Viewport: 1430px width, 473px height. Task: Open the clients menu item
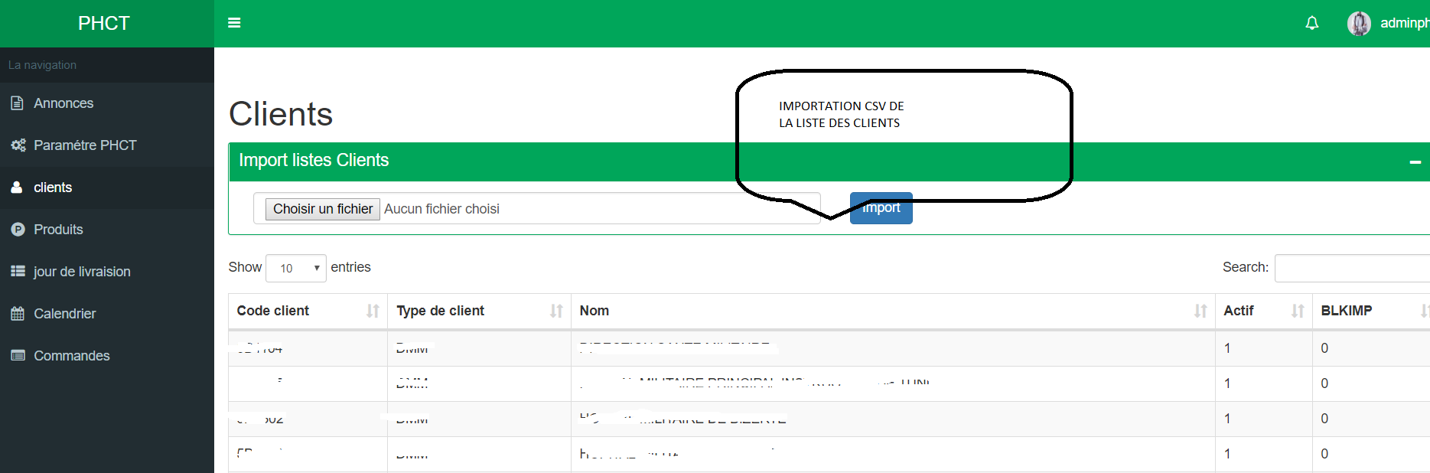coord(53,188)
